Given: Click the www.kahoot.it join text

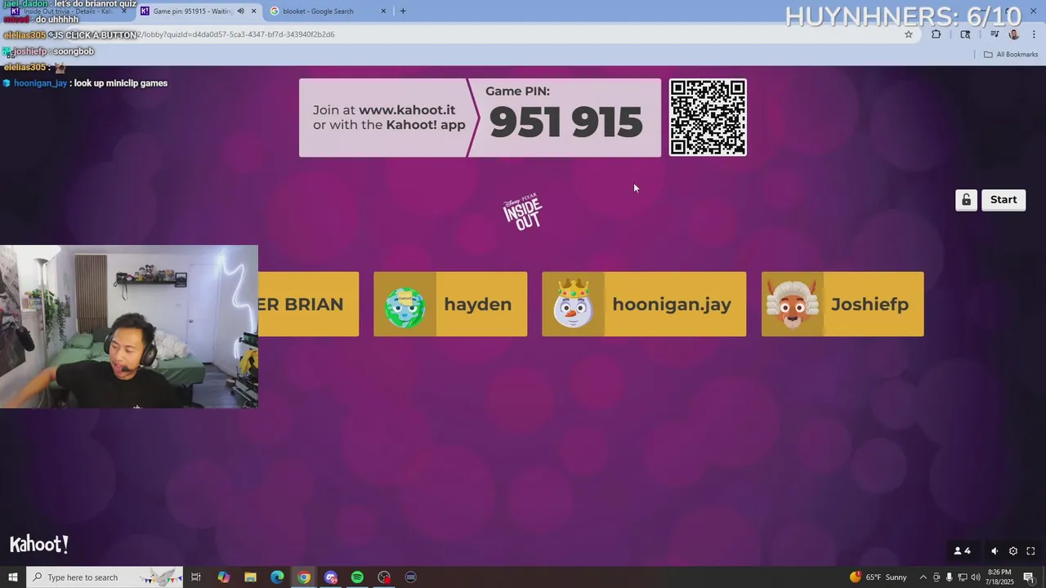Looking at the screenshot, I should 407,110.
